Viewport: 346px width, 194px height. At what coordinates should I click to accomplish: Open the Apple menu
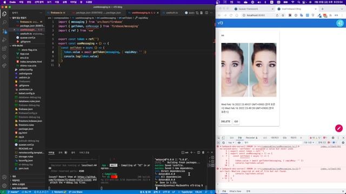point(4,2)
